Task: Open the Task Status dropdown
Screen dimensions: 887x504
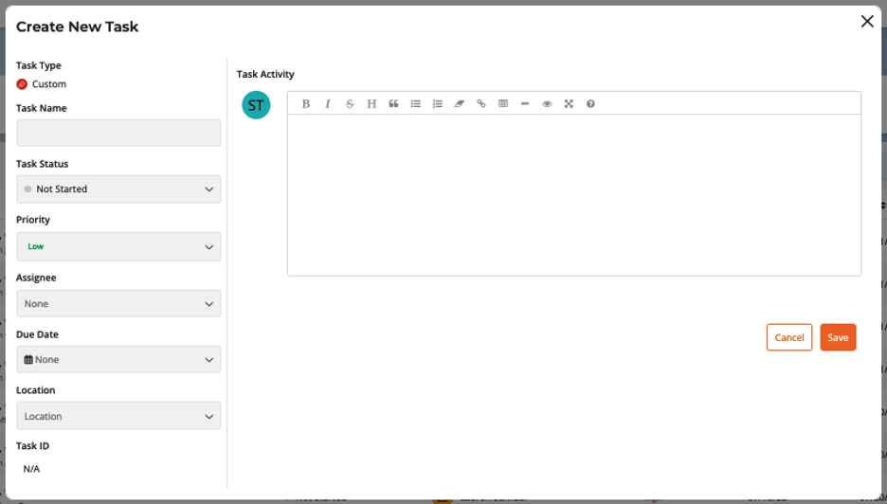Action: (x=118, y=189)
